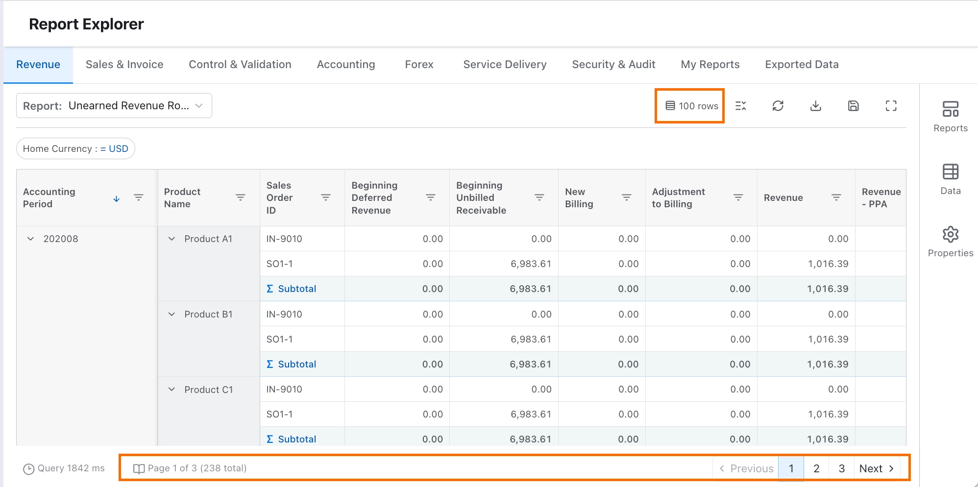Viewport: 978px width, 487px height.
Task: Toggle fullscreen view with the expand icon
Action: coord(891,106)
